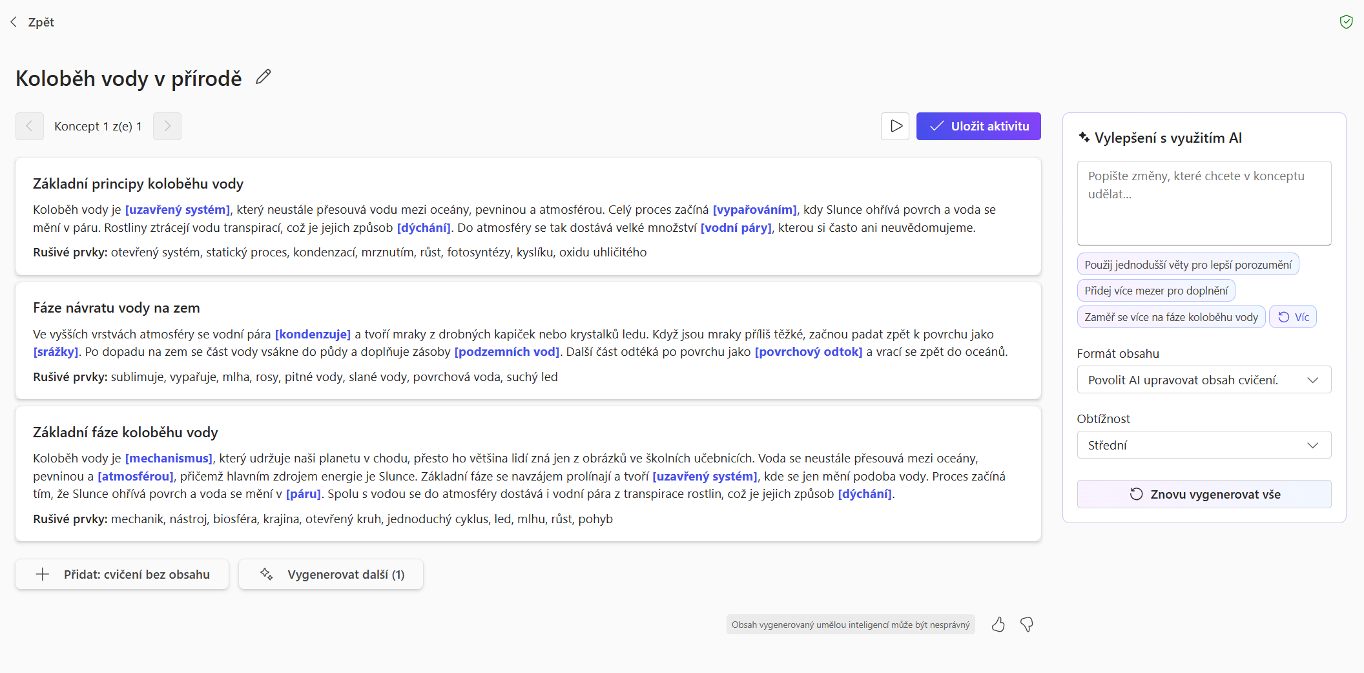Click Znovu vygenerovat vše button

pyautogui.click(x=1204, y=494)
